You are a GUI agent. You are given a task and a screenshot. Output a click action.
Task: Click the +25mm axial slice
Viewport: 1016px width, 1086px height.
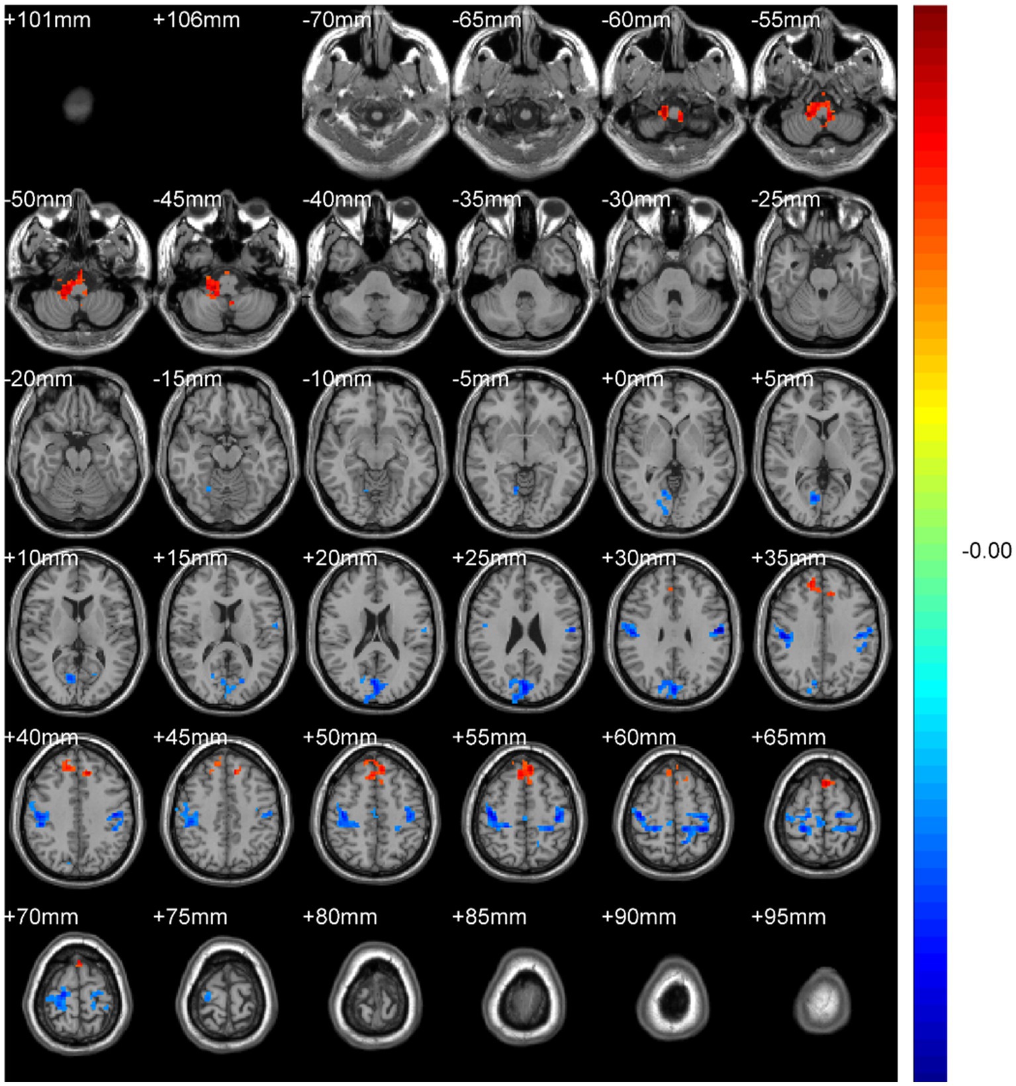524,632
